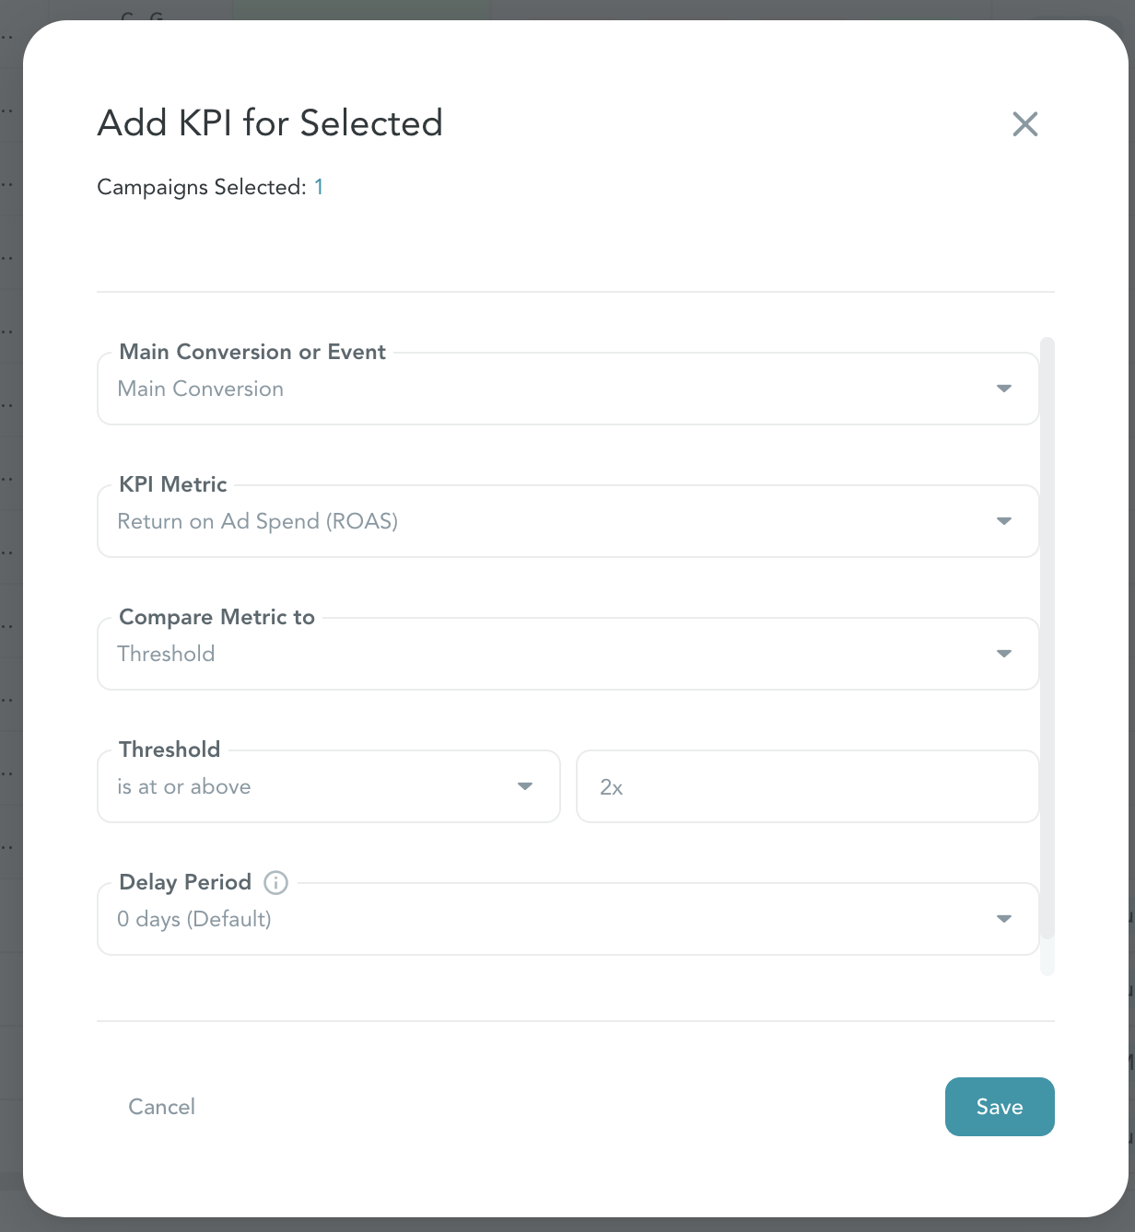Expand the Compare Metric to dropdown arrow
This screenshot has width=1135, height=1232.
coord(1004,654)
